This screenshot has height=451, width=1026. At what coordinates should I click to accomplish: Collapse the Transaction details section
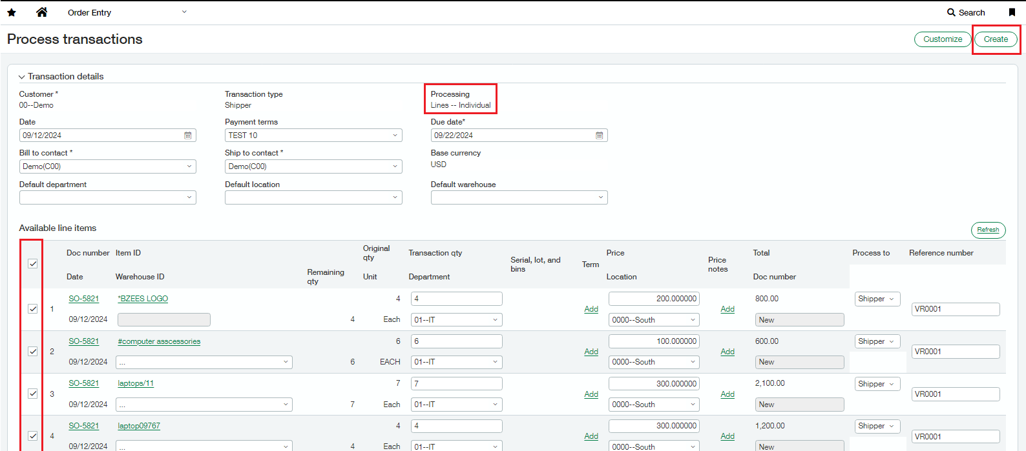tap(61, 76)
